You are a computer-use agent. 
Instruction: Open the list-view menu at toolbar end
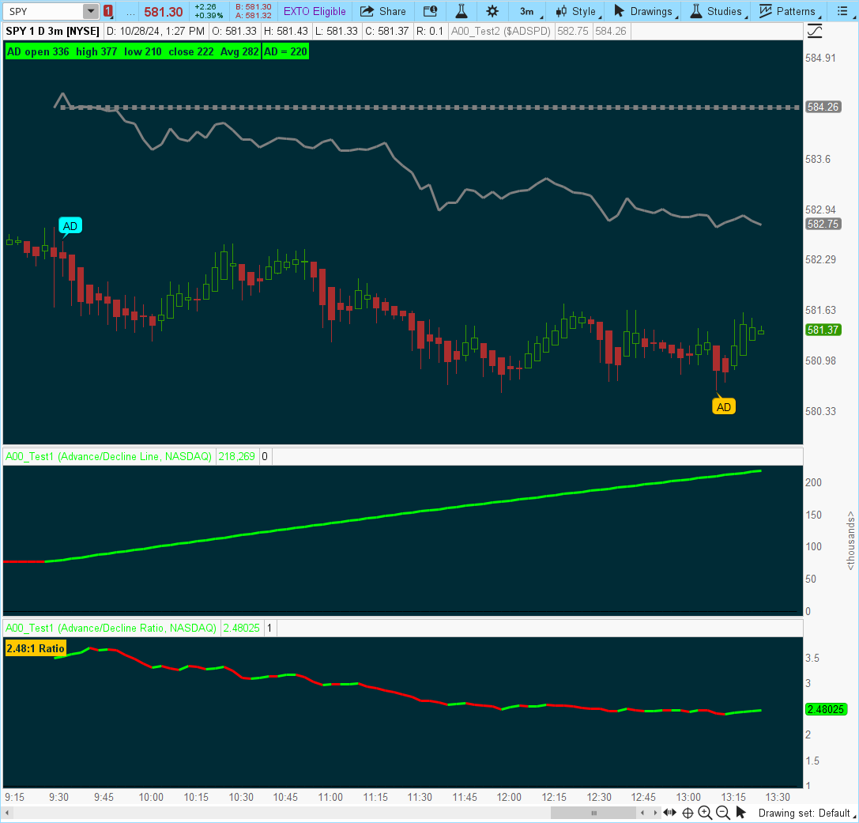click(842, 11)
